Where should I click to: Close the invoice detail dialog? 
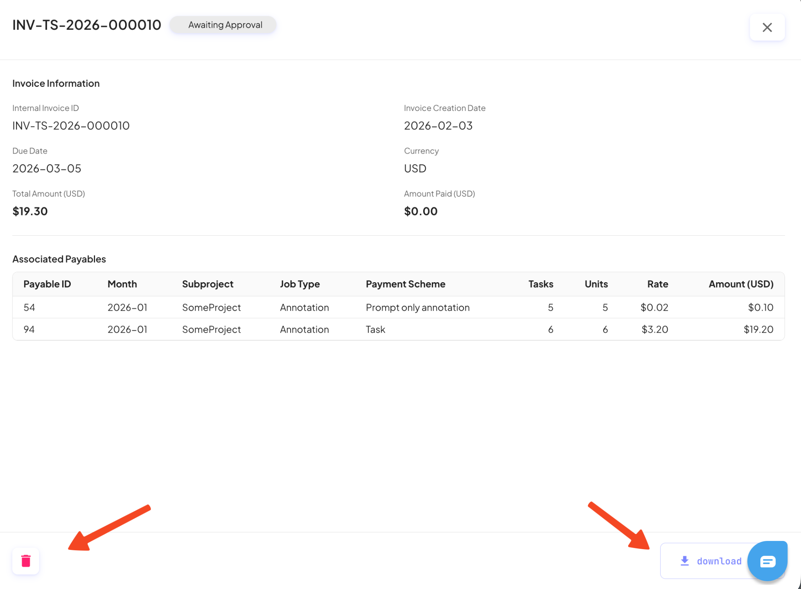pyautogui.click(x=767, y=27)
